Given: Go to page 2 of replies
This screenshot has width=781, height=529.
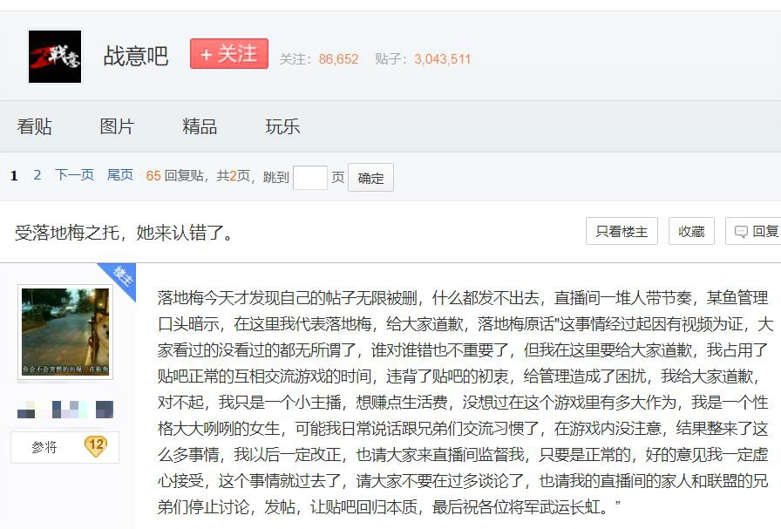Looking at the screenshot, I should click(37, 175).
